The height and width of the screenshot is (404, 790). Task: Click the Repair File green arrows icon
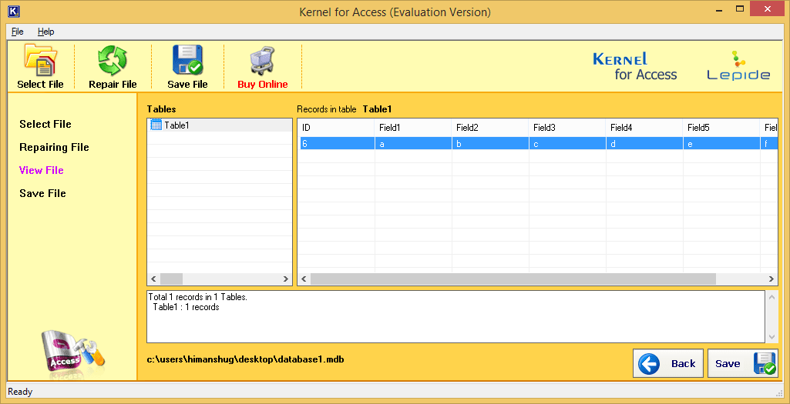[x=113, y=60]
